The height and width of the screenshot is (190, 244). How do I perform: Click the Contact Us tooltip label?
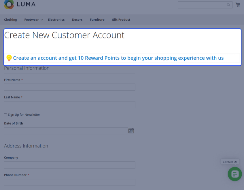[x=230, y=162]
